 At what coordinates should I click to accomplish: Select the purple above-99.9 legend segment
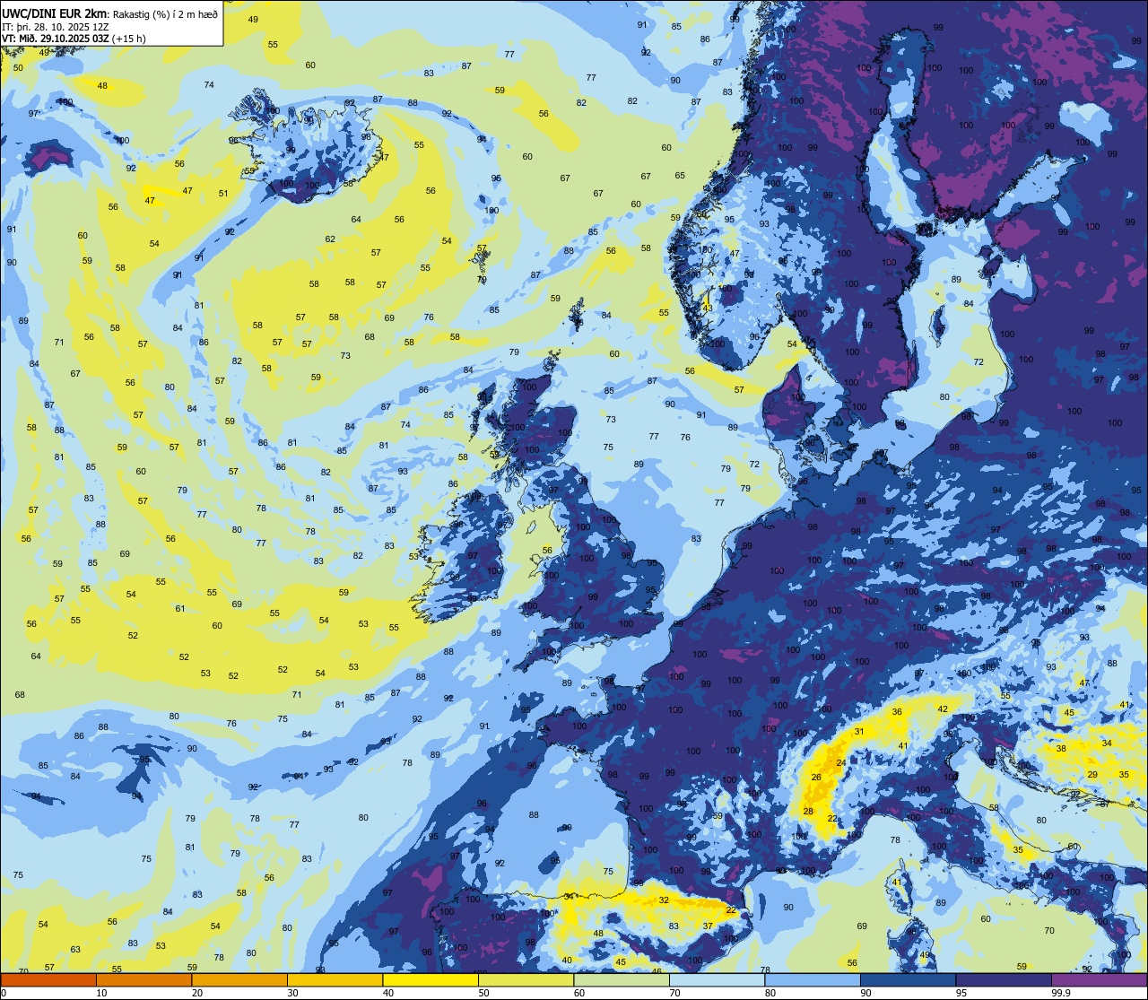[1099, 979]
